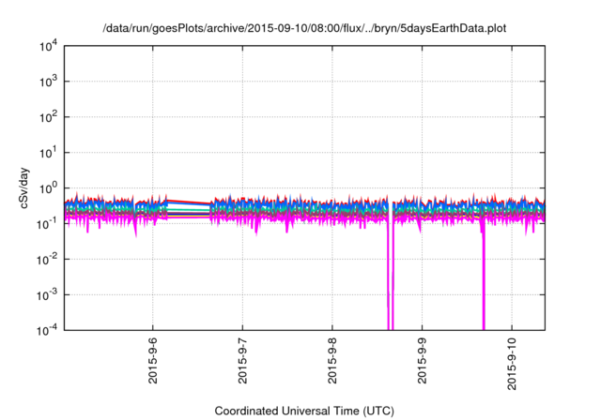Click the 10^-3 y-axis tick label
Image resolution: width=601 pixels, height=420 pixels.
(x=47, y=295)
